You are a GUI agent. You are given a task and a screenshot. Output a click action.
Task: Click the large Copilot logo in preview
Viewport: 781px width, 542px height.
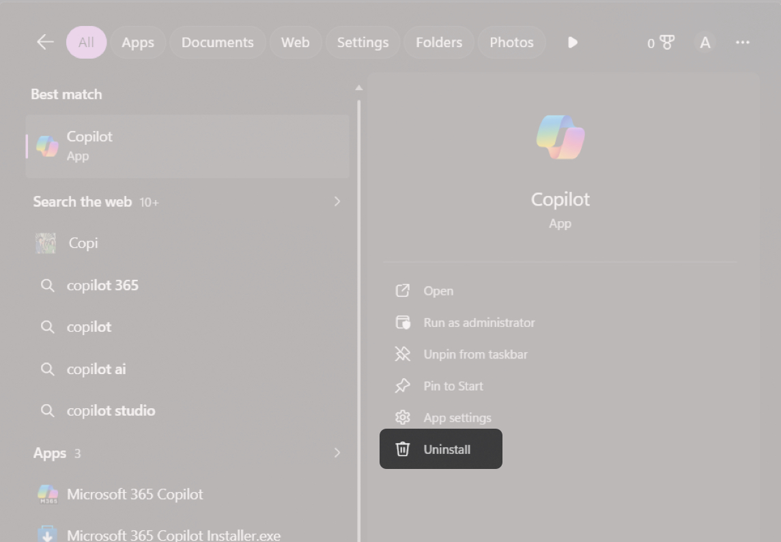click(x=560, y=137)
